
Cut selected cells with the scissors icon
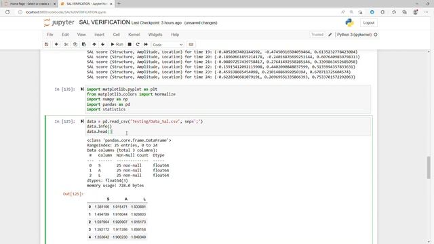tap(66, 45)
